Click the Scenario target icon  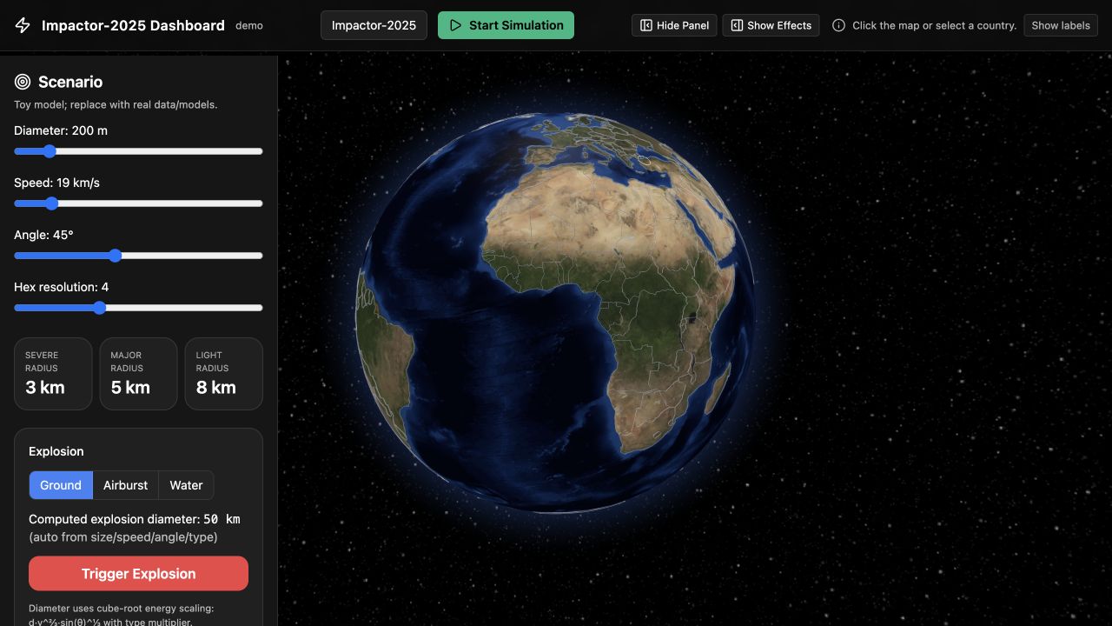coord(23,82)
